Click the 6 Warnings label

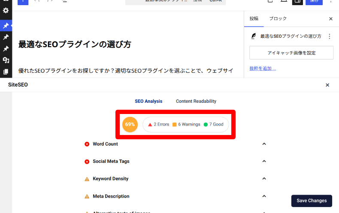(189, 124)
